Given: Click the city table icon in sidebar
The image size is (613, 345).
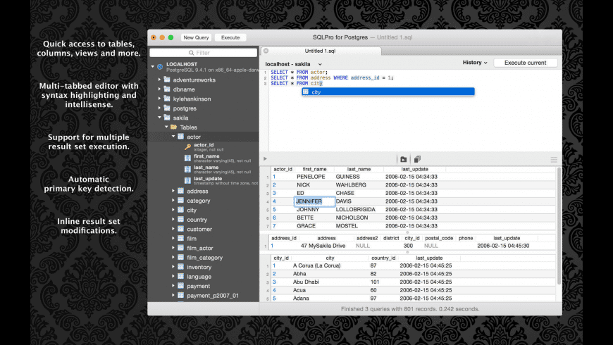Looking at the screenshot, I should click(x=180, y=210).
